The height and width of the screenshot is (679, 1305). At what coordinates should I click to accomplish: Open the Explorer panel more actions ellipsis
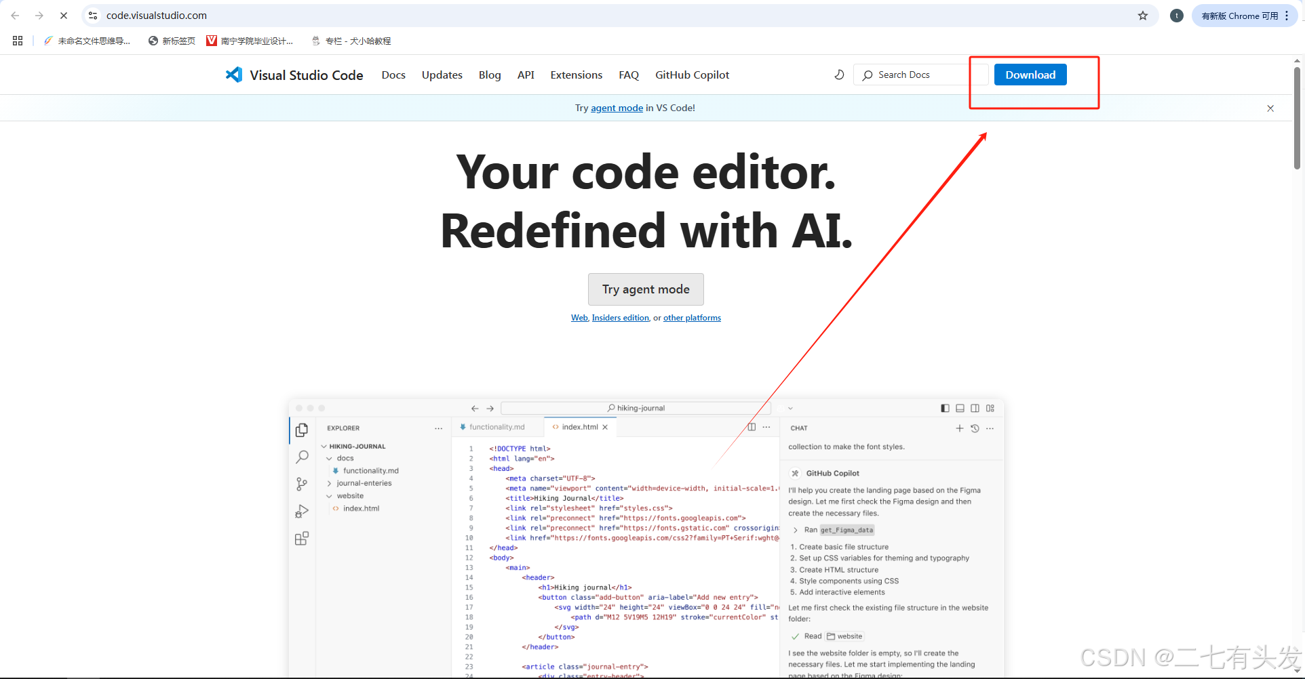[439, 428]
